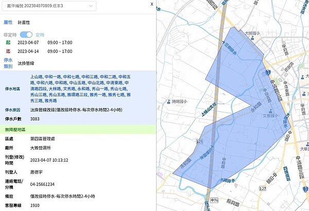The height and width of the screenshot is (211, 309).
Task: Click the 上楓山支線 map label
Action: point(209,109)
